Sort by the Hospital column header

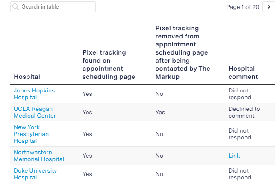coord(27,77)
